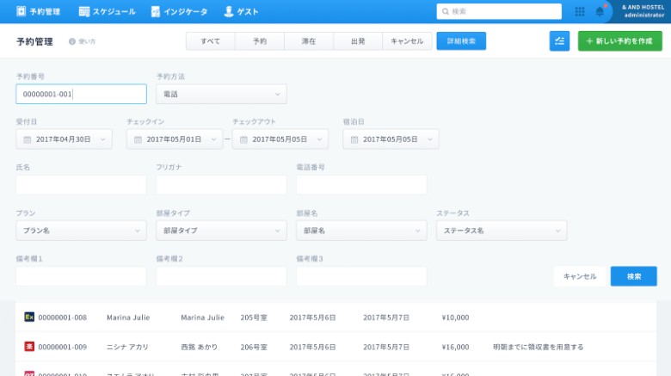The height and width of the screenshot is (376, 671).
Task: Click the 予約管理 icon in the top navigation
Action: point(22,11)
